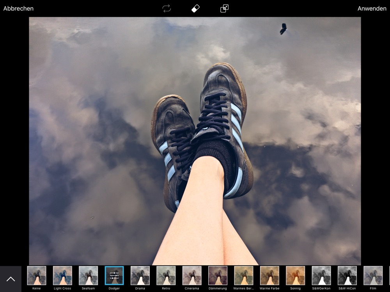Apply the Light Cross filter
The width and height of the screenshot is (390, 292).
62,276
